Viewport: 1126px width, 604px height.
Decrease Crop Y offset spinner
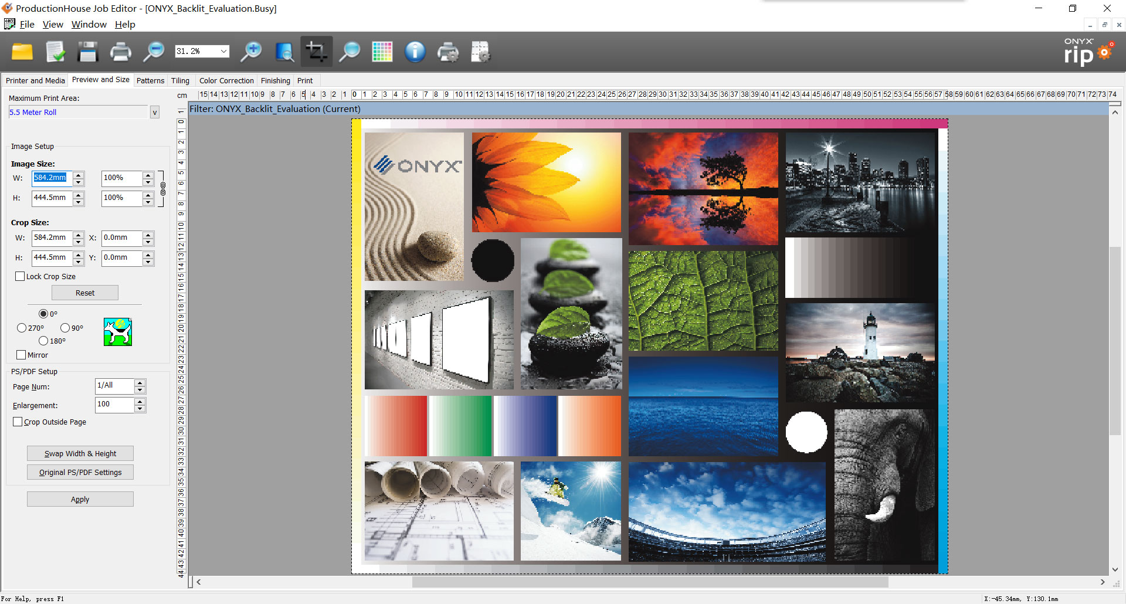pyautogui.click(x=148, y=262)
